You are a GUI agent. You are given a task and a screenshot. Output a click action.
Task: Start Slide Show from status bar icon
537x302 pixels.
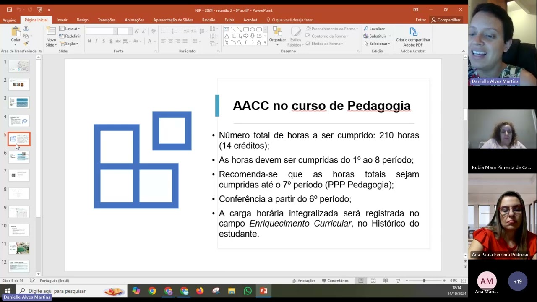[398, 281]
